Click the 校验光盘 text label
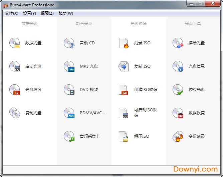Viewport: 223px width, 177px height. 197,90
